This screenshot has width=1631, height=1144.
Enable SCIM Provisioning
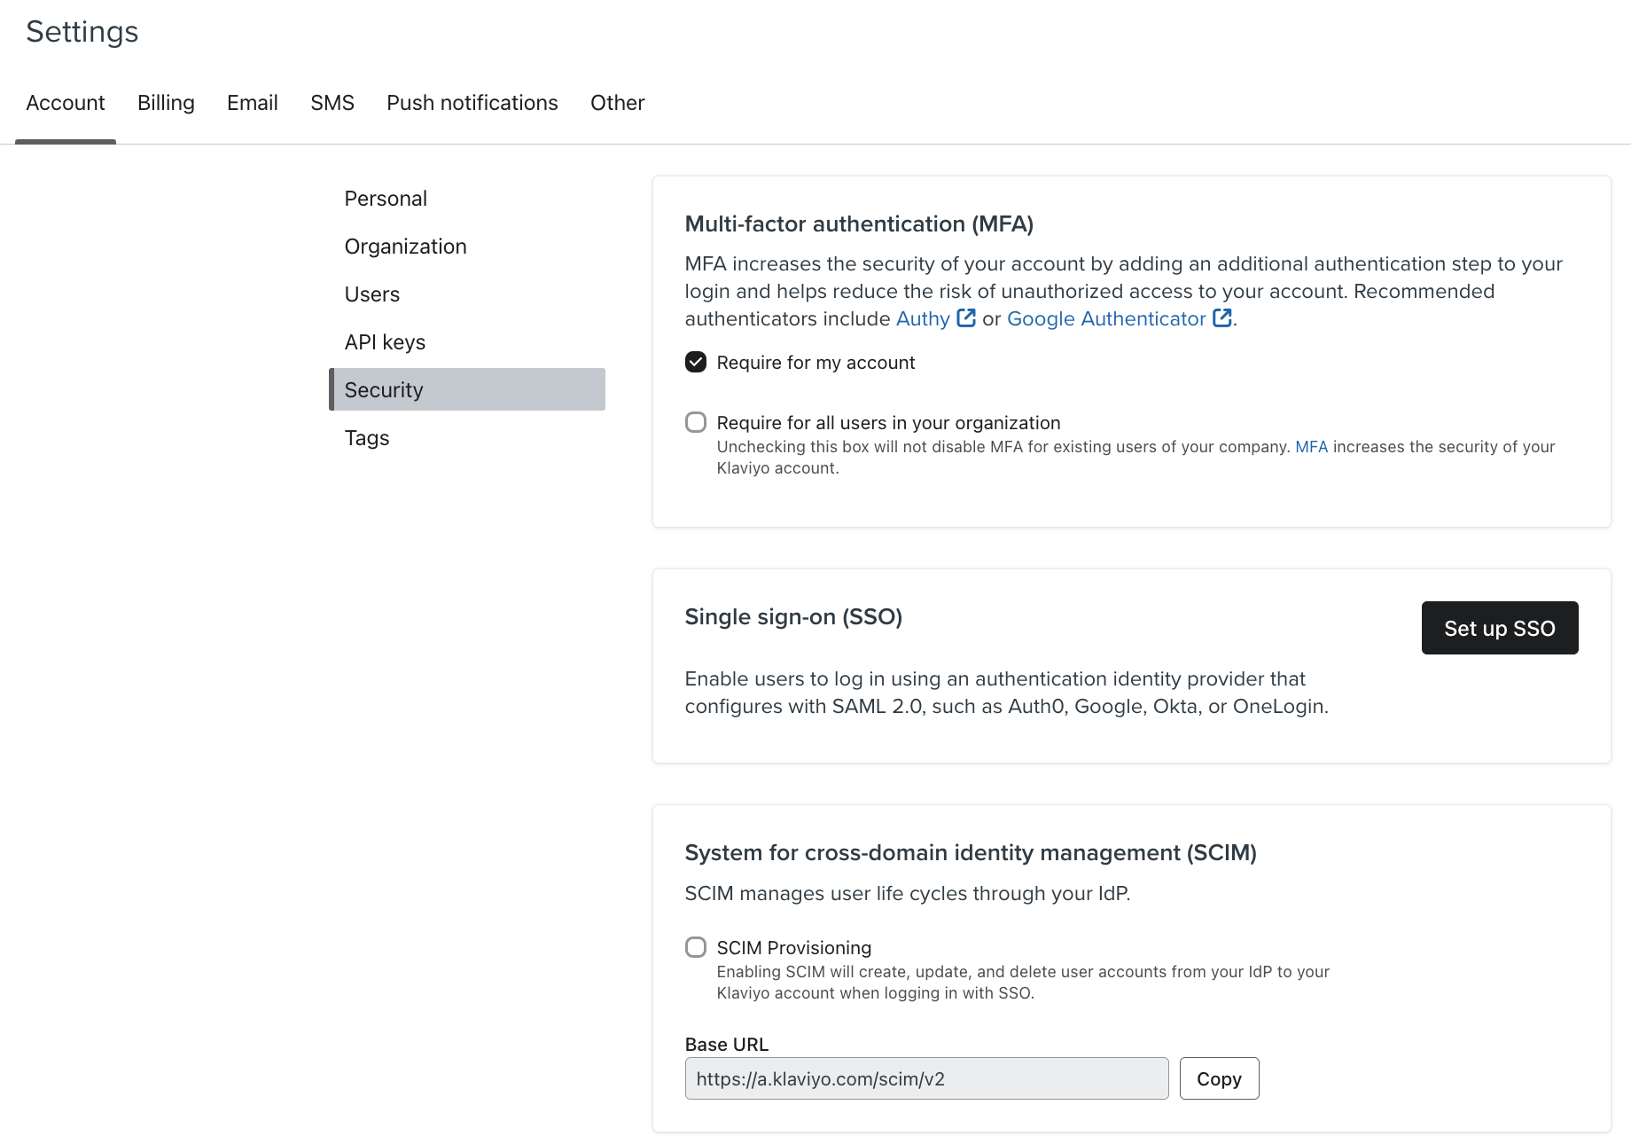(695, 947)
